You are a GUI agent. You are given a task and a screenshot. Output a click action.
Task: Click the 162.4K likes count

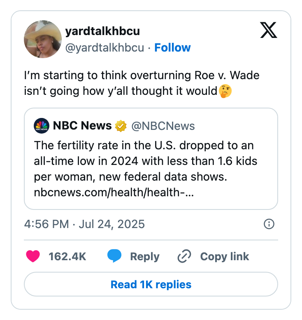(67, 256)
